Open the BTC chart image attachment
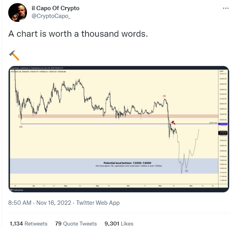Screen dimensions: 233x229 tap(119, 129)
